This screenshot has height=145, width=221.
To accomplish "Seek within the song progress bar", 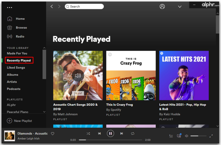I will pyautogui.click(x=110, y=140).
